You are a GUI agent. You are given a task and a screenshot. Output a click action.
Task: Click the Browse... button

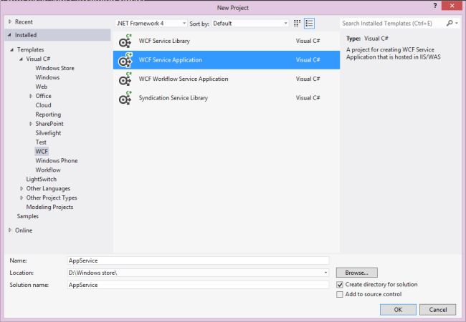pos(356,273)
